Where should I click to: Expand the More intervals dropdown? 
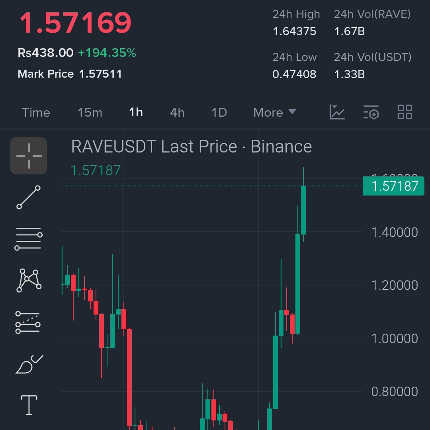pyautogui.click(x=274, y=112)
